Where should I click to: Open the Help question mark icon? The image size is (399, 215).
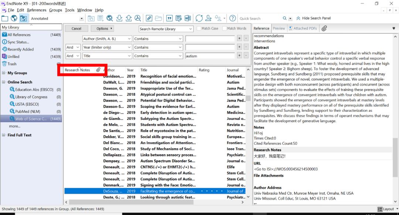[233, 18]
